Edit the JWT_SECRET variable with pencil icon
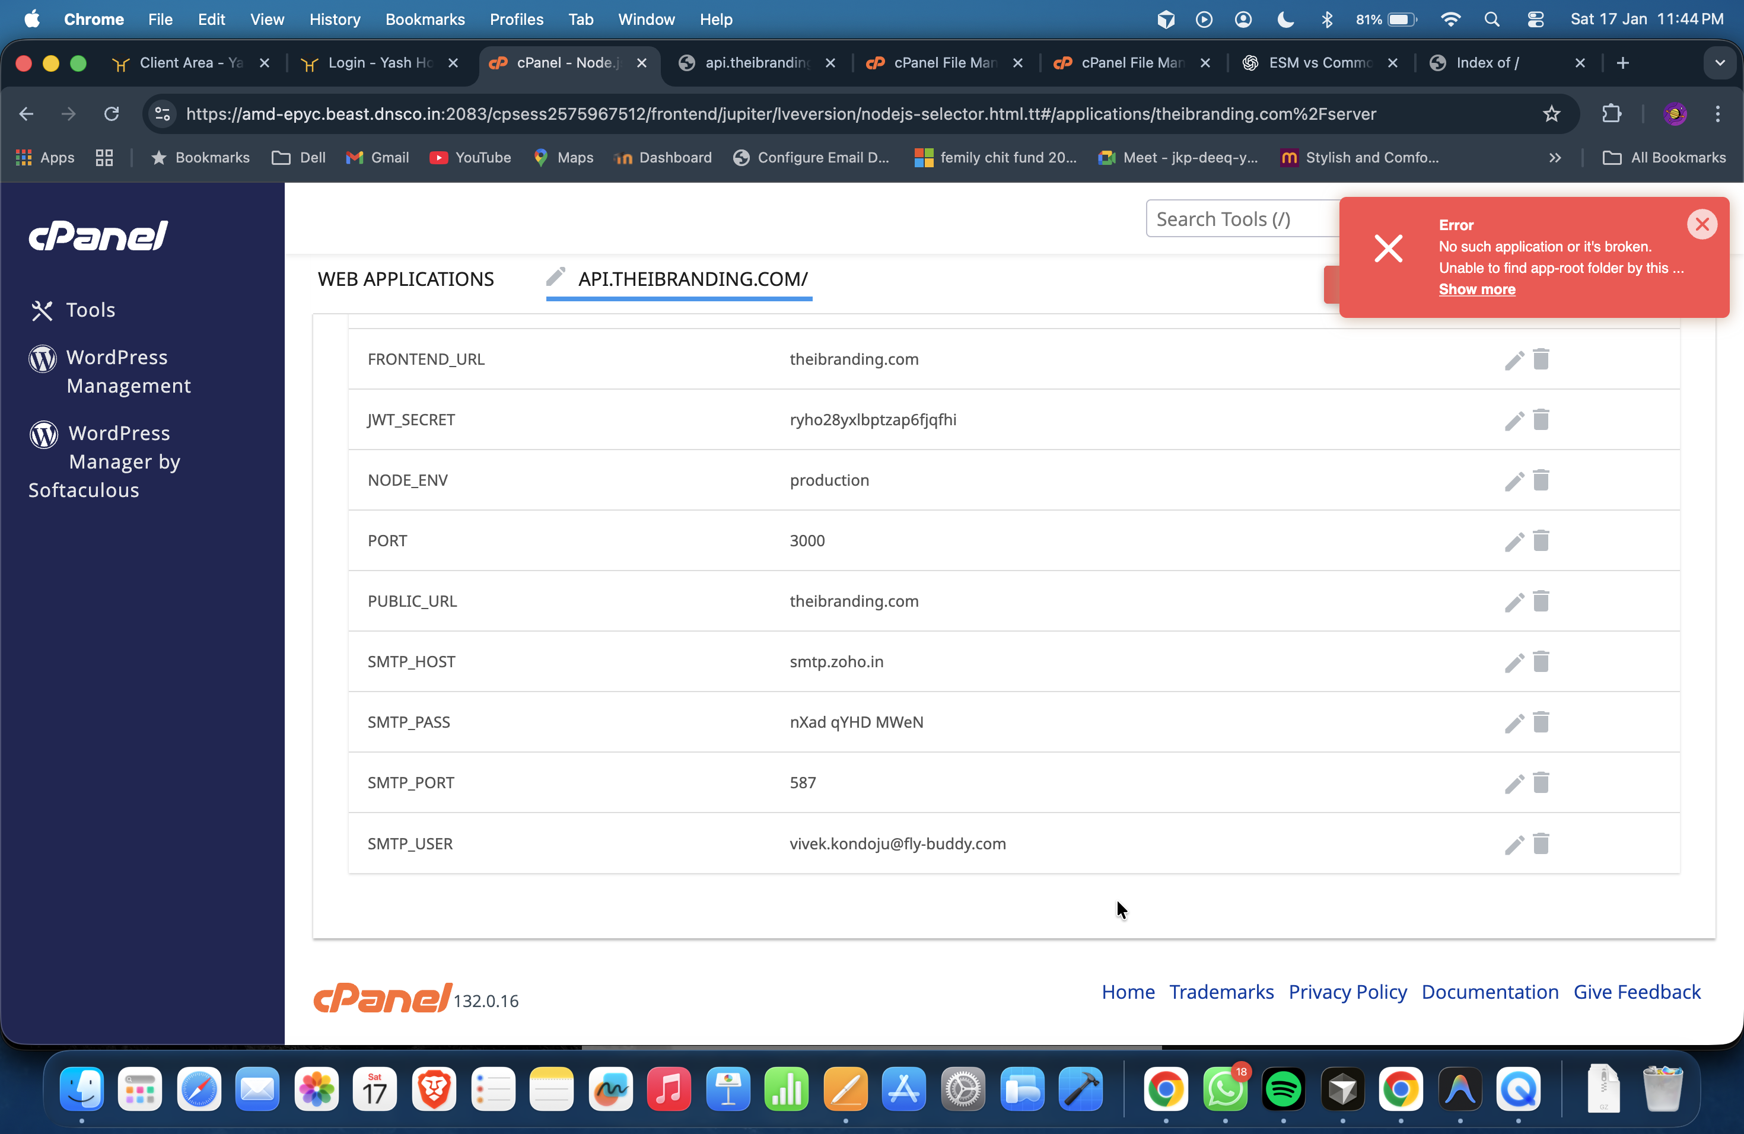 point(1513,421)
